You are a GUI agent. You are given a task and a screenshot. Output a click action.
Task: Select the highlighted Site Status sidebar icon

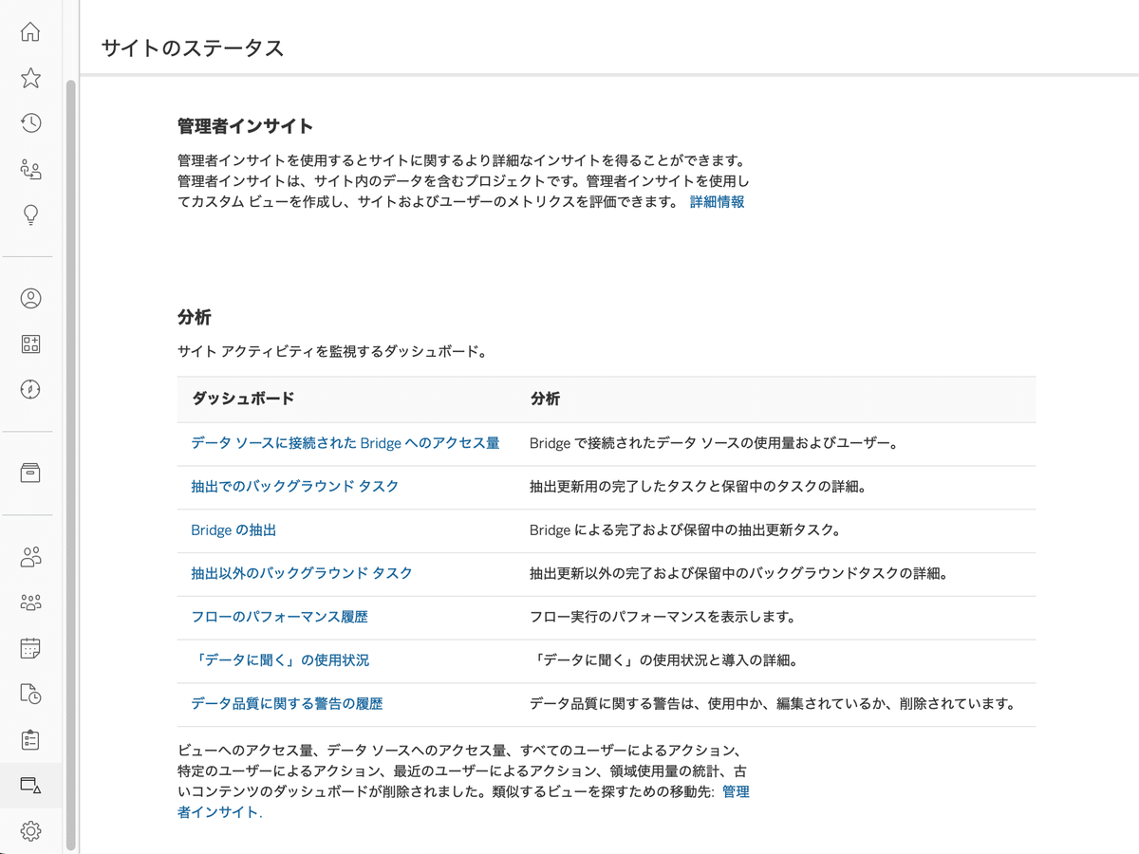(30, 786)
